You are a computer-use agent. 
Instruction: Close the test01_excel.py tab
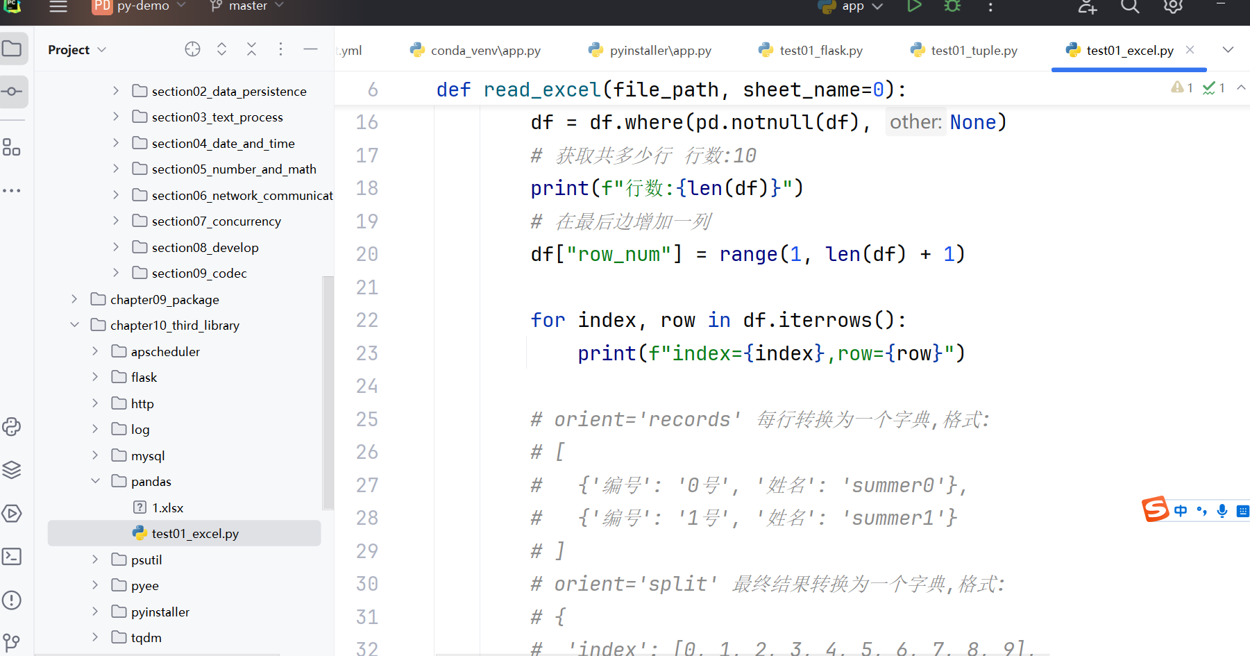coord(1190,50)
